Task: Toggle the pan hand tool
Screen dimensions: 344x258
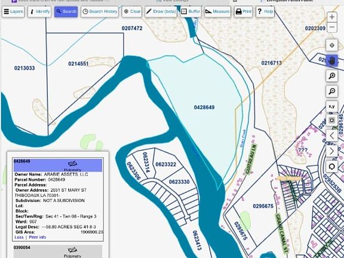Action: click(332, 60)
